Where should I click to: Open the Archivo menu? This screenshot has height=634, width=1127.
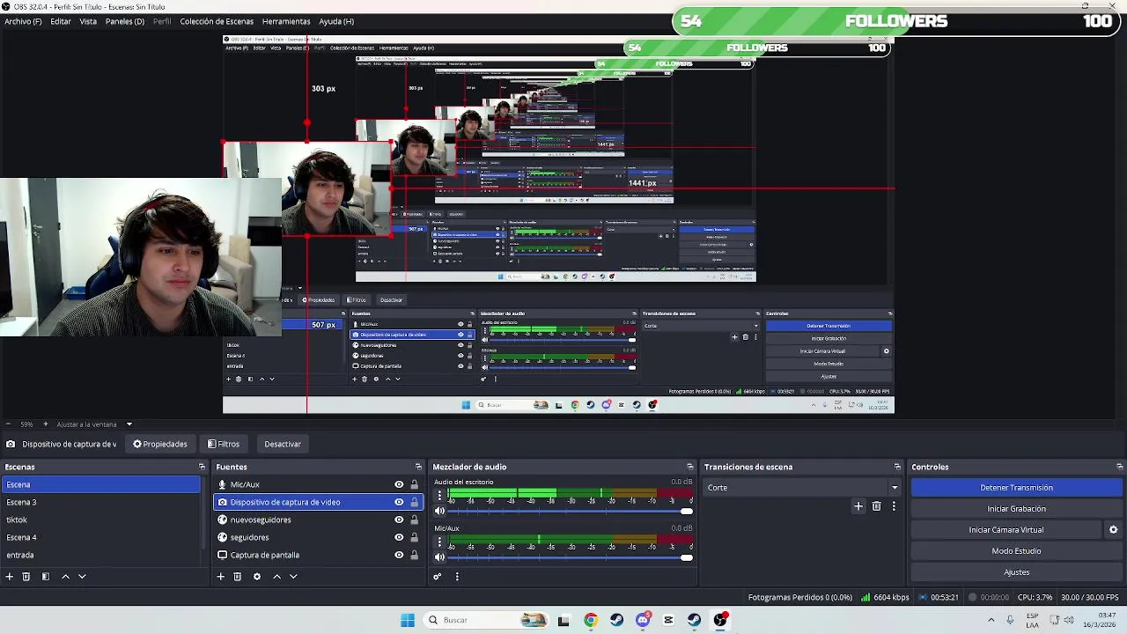pyautogui.click(x=23, y=21)
